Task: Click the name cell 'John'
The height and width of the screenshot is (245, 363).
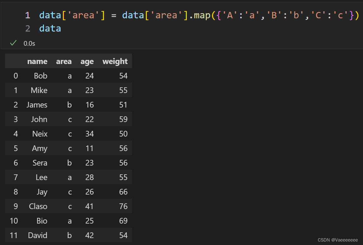Action: pos(39,120)
